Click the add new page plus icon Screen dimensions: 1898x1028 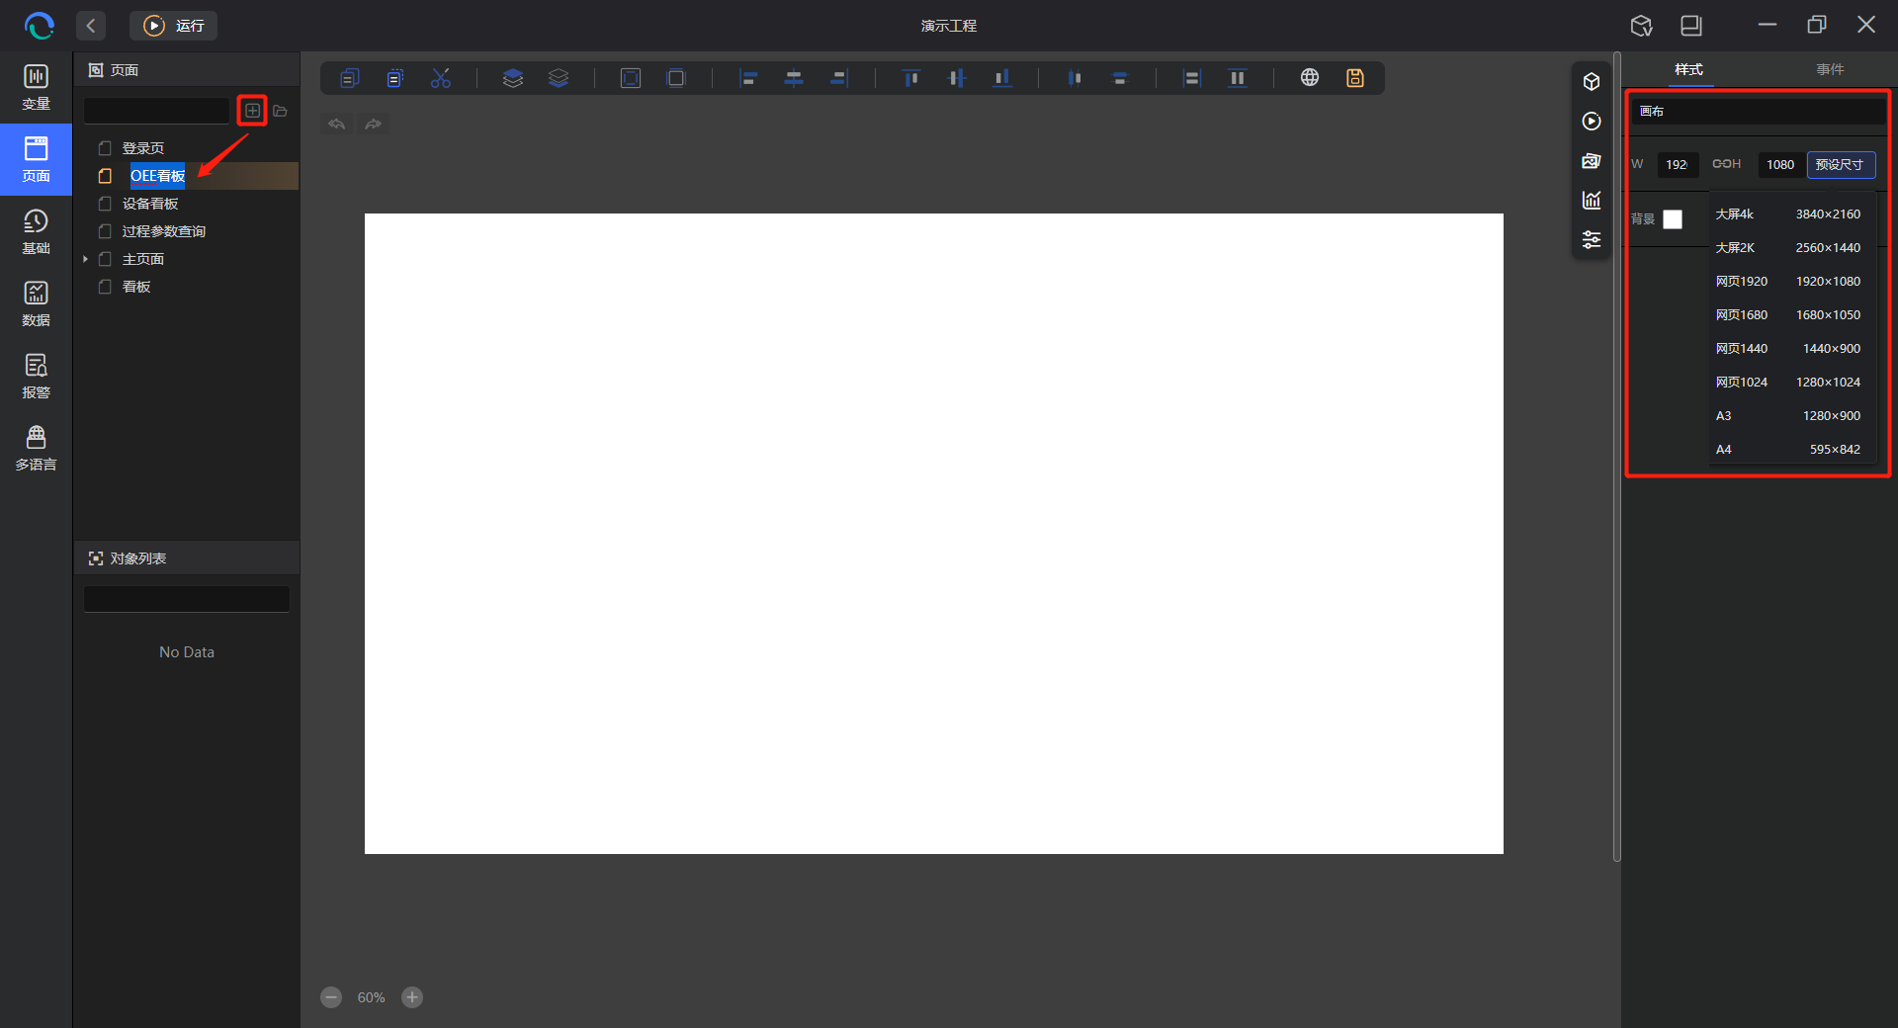[253, 111]
